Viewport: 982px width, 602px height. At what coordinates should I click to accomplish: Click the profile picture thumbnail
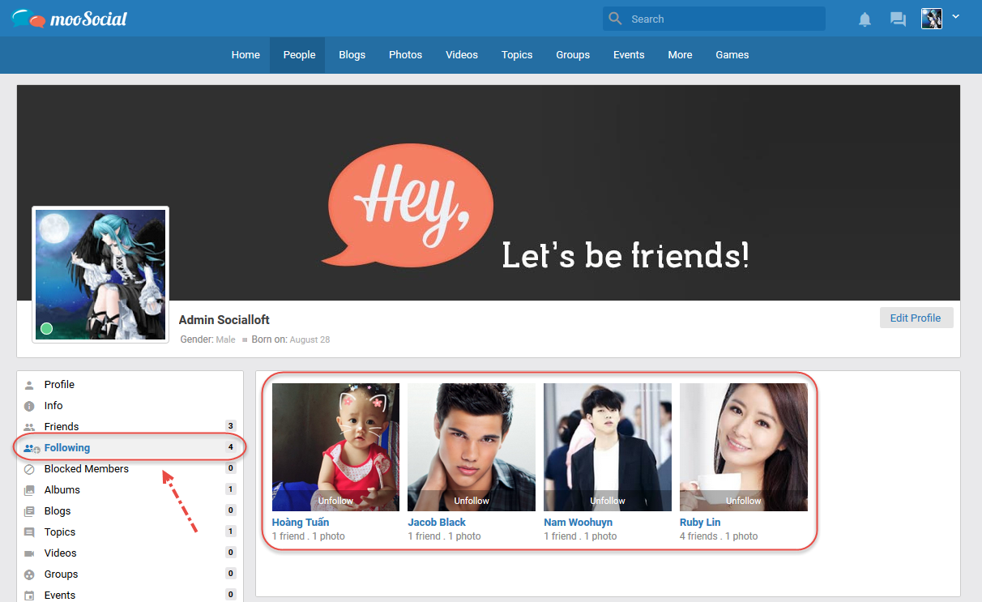[x=100, y=275]
